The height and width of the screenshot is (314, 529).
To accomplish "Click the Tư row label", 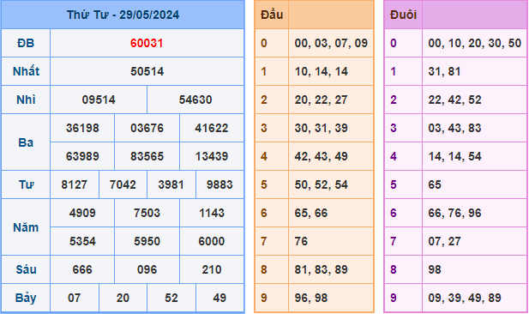I will click(x=26, y=184).
